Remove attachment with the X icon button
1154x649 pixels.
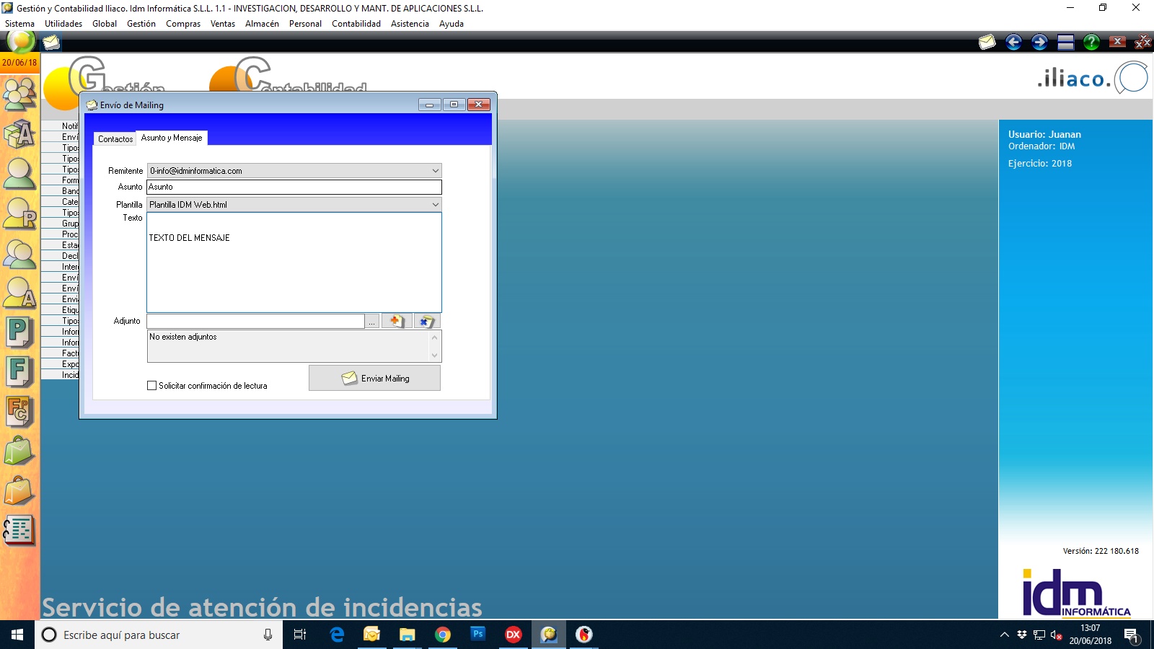tap(427, 321)
